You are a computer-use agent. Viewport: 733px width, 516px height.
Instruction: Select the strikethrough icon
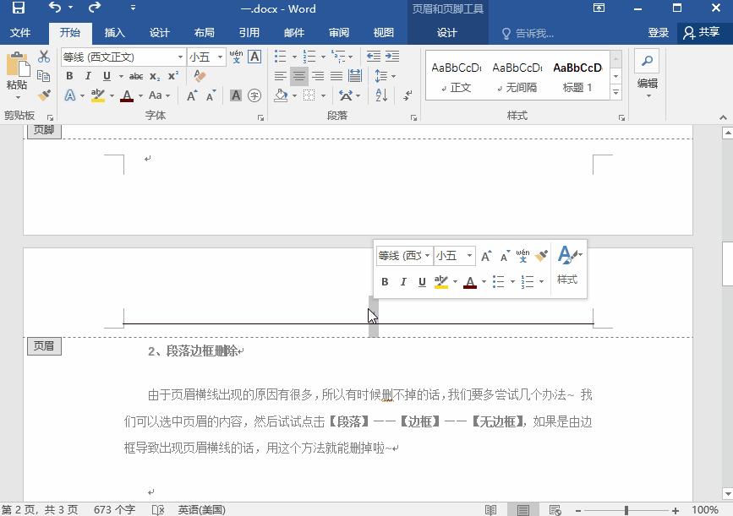pyautogui.click(x=136, y=75)
